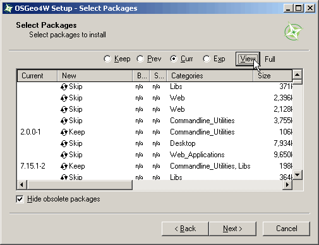Select the Keep radio button
This screenshot has height=245, width=319.
click(107, 59)
